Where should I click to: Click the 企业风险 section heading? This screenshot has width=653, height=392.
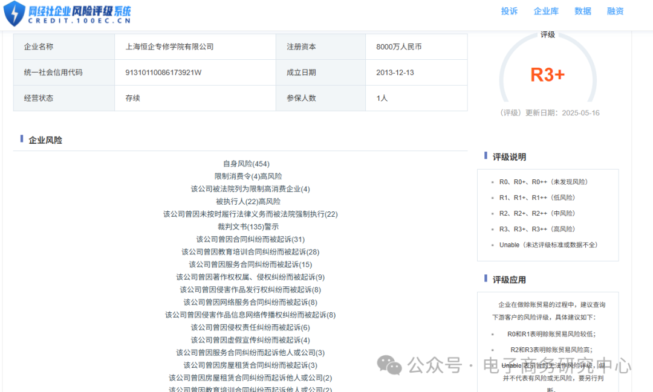(x=45, y=140)
